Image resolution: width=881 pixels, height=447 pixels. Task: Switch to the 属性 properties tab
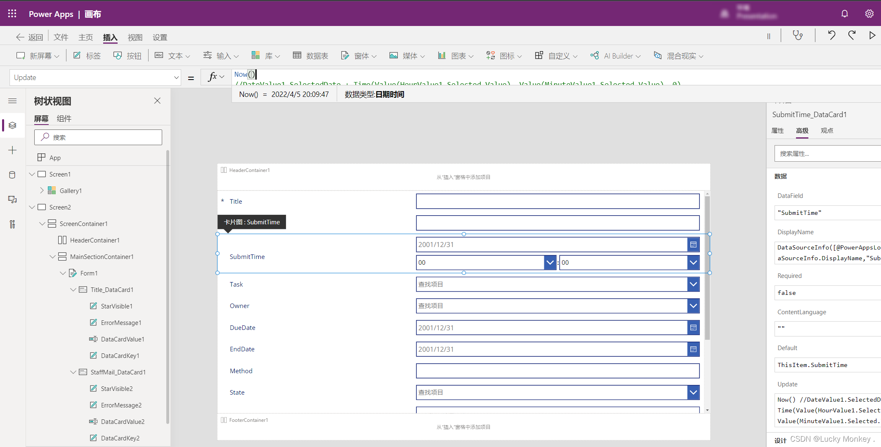pyautogui.click(x=777, y=131)
